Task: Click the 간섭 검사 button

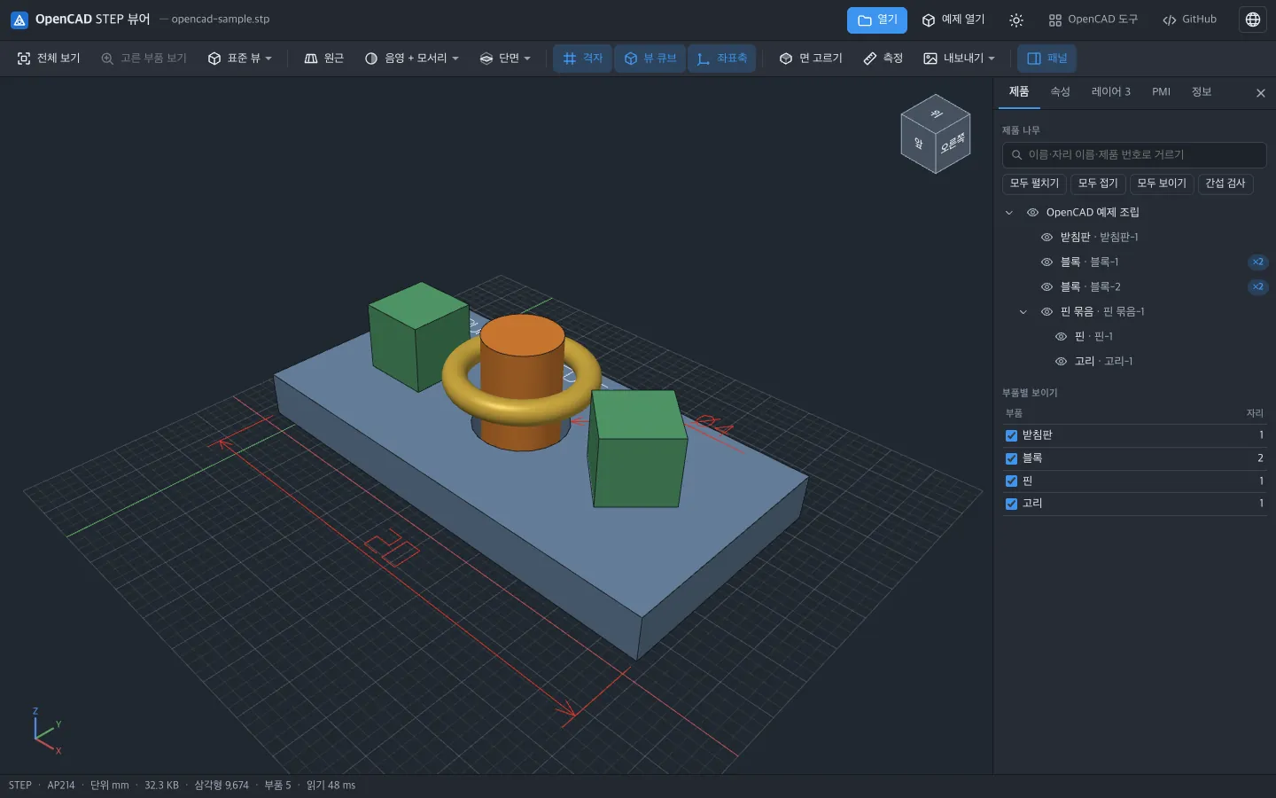Action: (x=1225, y=184)
